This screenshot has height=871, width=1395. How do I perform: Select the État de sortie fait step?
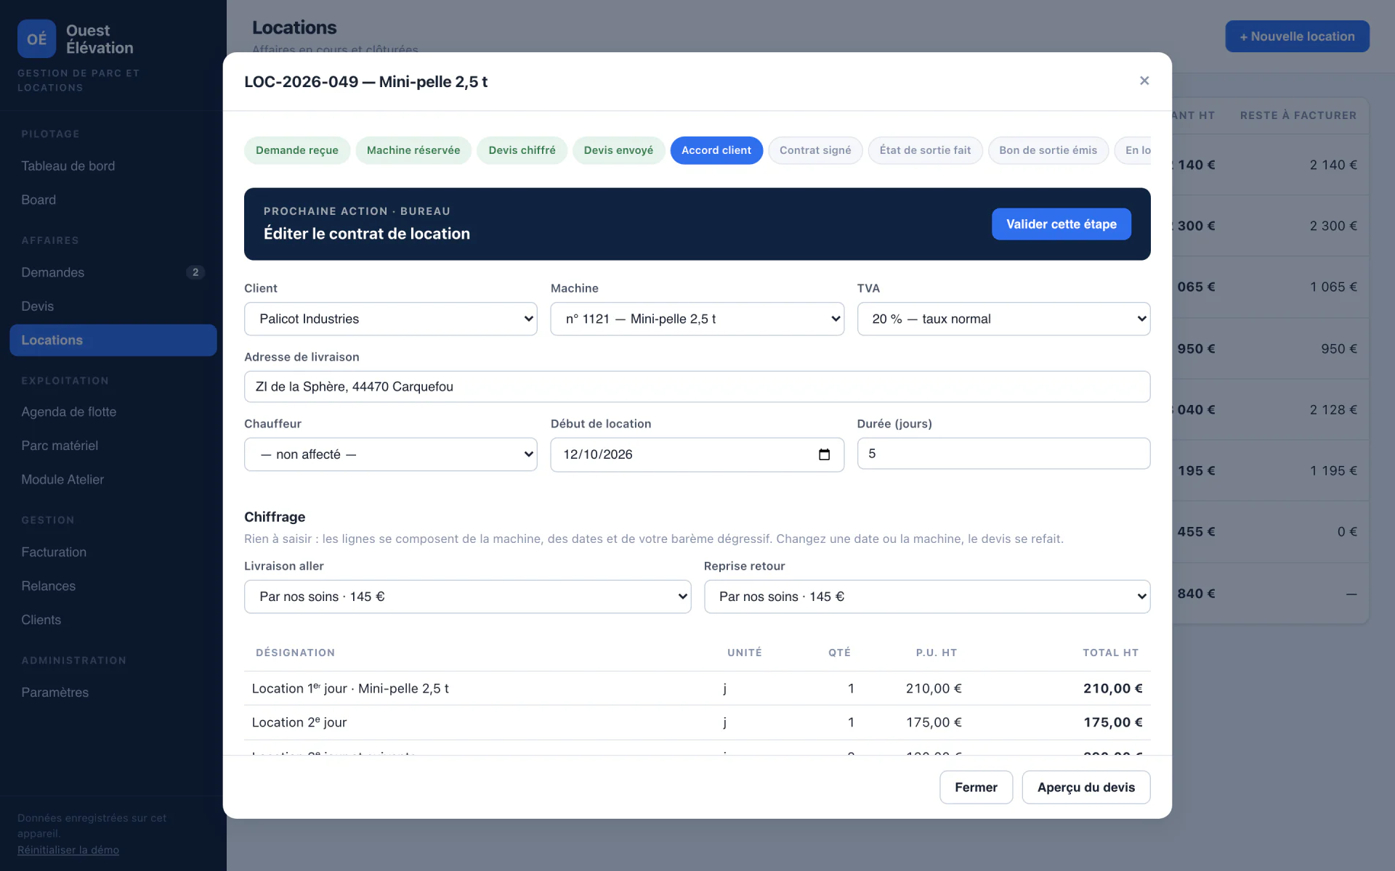point(925,150)
